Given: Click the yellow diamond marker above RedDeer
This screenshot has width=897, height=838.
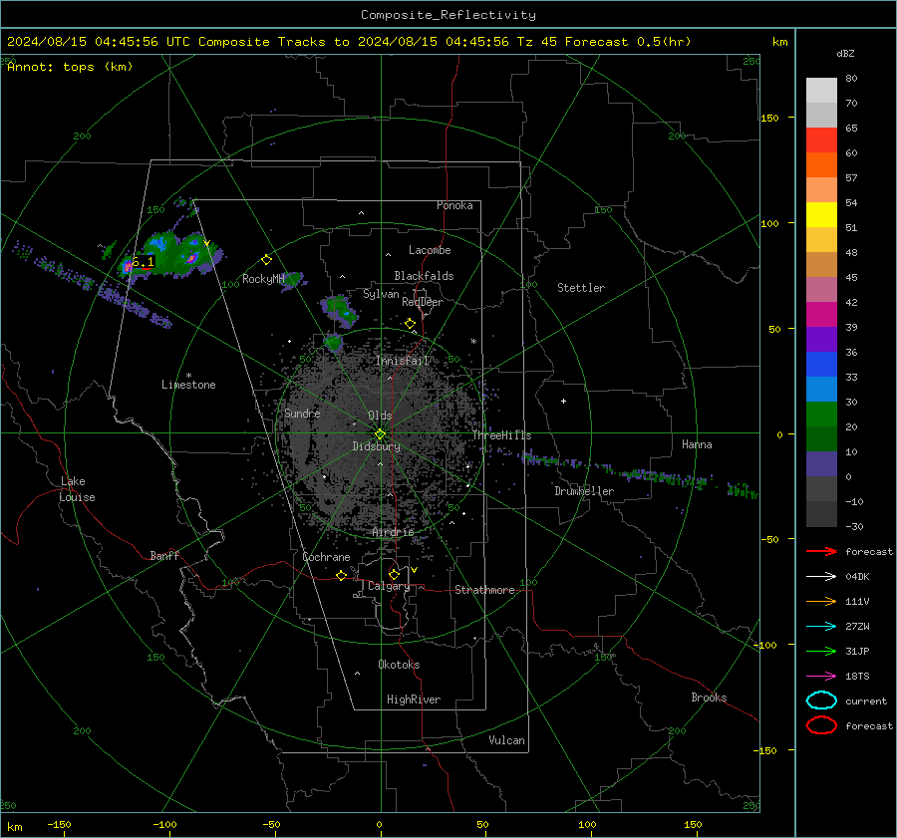Looking at the screenshot, I should (410, 324).
